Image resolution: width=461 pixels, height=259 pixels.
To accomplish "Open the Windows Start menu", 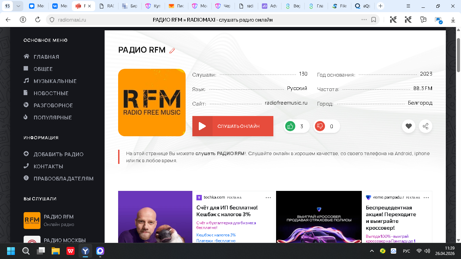I will (x=11, y=251).
